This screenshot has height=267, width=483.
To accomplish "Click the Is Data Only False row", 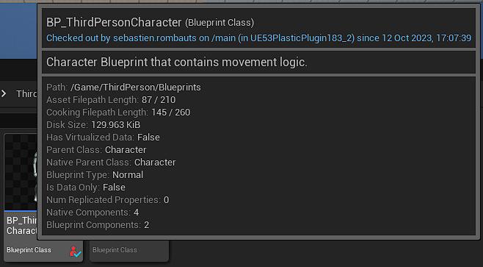I will [x=86, y=188].
